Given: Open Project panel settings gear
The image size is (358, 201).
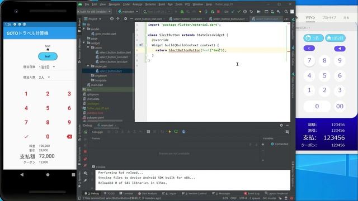Looking at the screenshot, I should pos(125,18).
